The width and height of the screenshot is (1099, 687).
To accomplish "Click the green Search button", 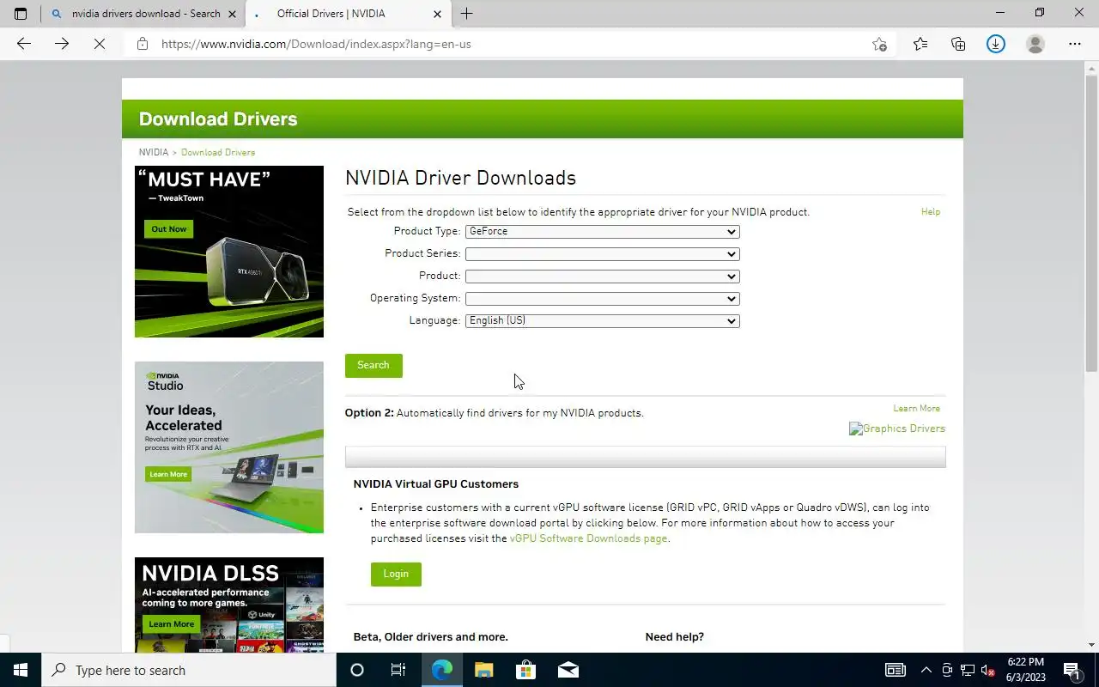I will coord(373,365).
